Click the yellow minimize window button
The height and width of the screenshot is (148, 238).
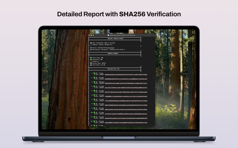[91, 35]
